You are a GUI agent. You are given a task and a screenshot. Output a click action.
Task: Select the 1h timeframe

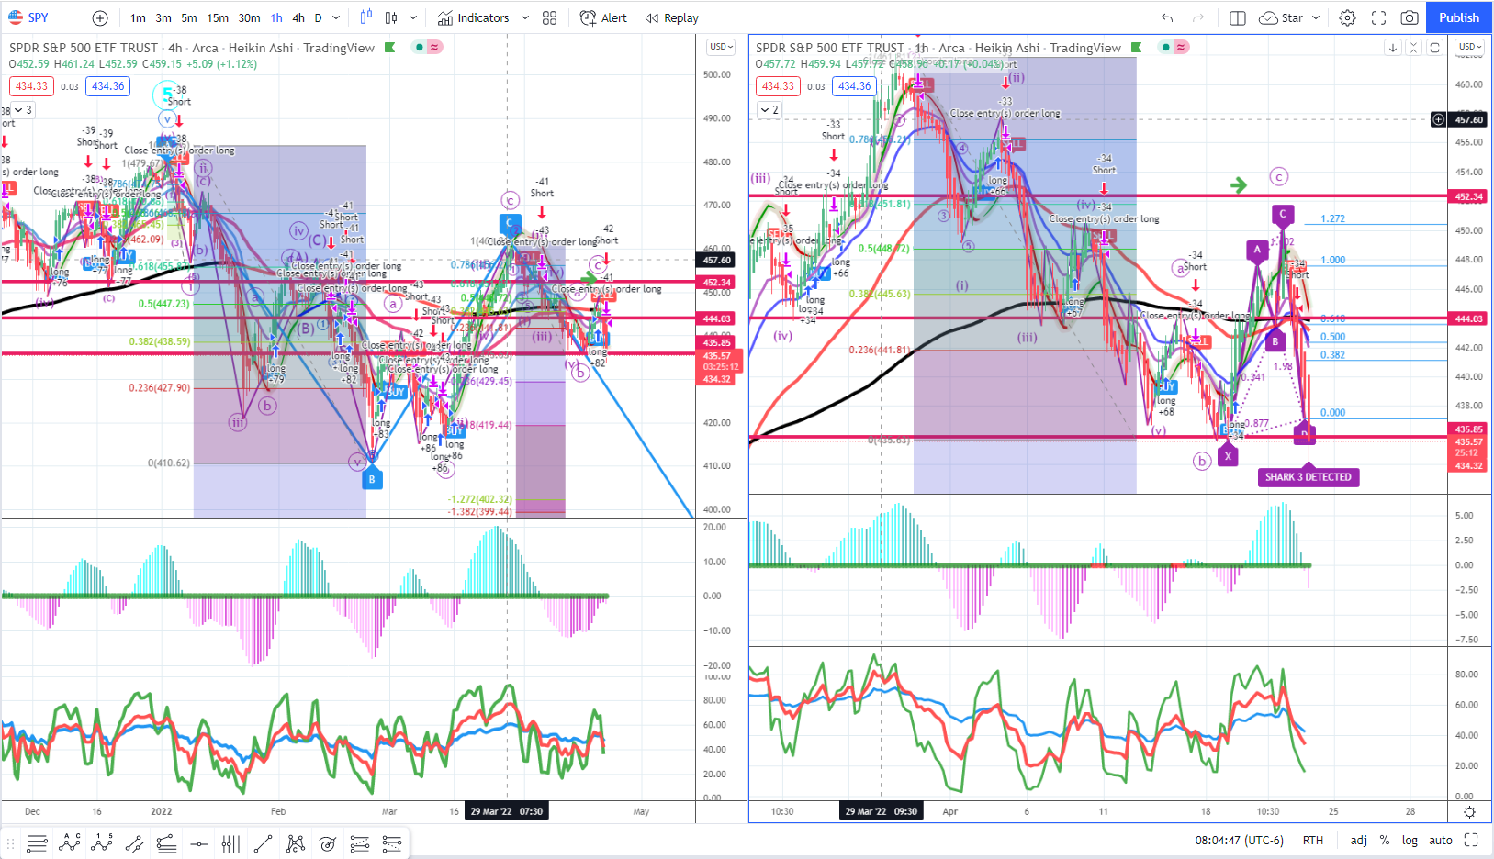276,17
